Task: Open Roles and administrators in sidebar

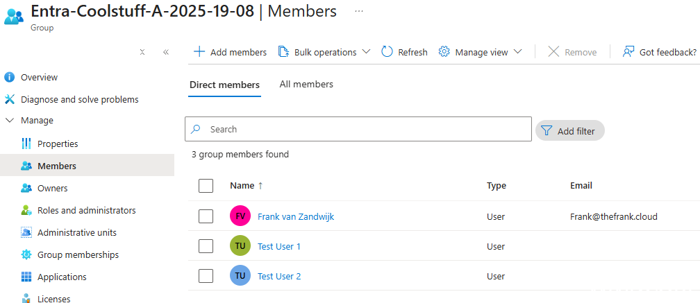Action: (x=86, y=210)
